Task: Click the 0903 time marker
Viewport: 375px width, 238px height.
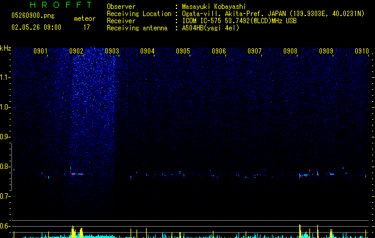Action: point(112,51)
